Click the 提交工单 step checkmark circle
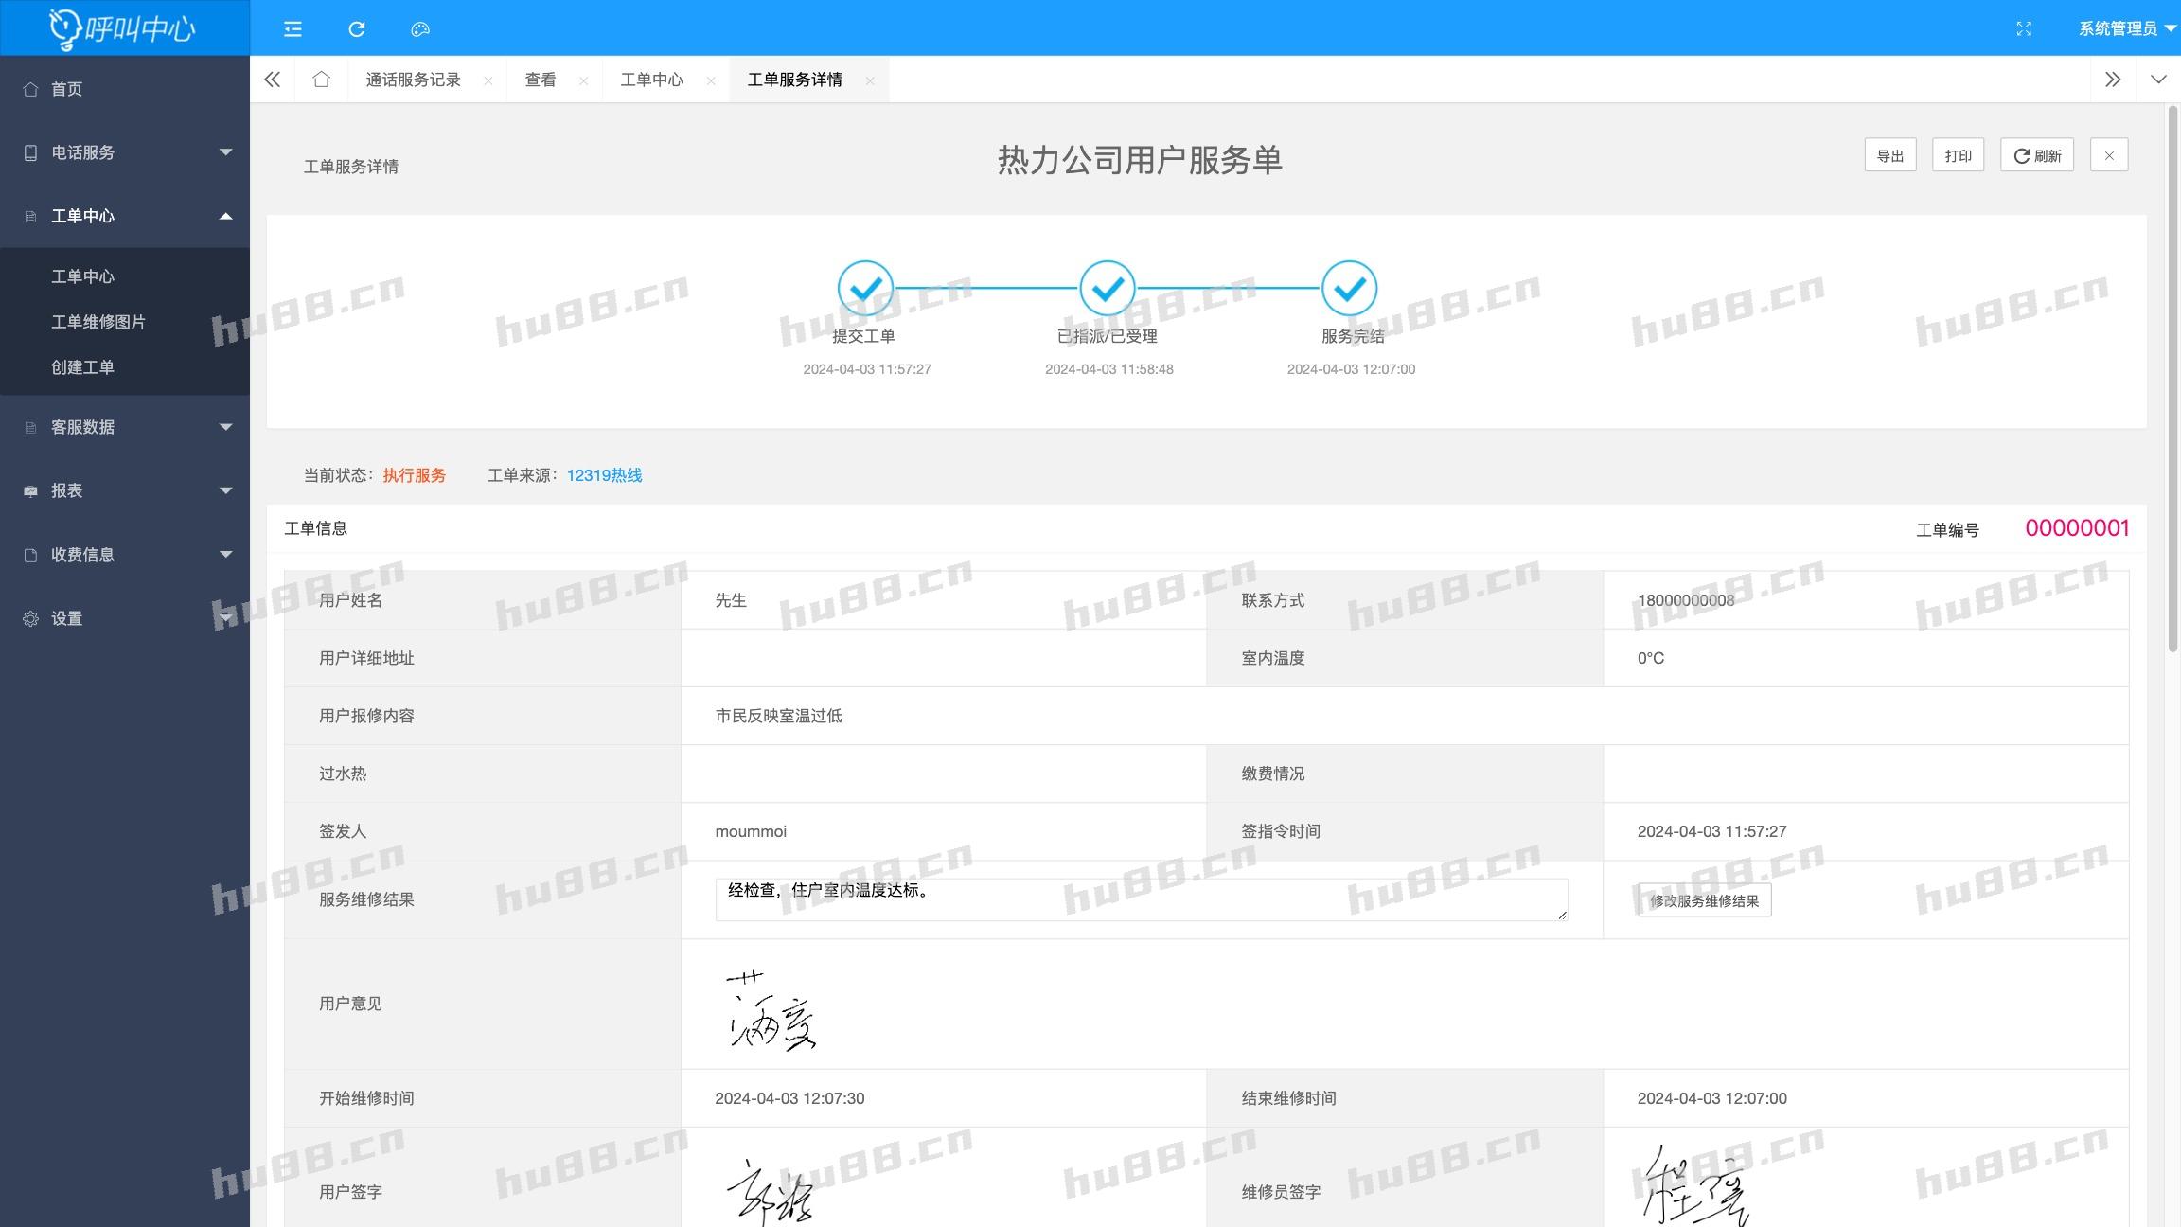2181x1227 pixels. point(865,288)
